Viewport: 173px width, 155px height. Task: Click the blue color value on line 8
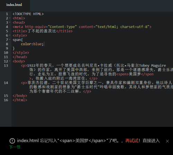point(37,44)
